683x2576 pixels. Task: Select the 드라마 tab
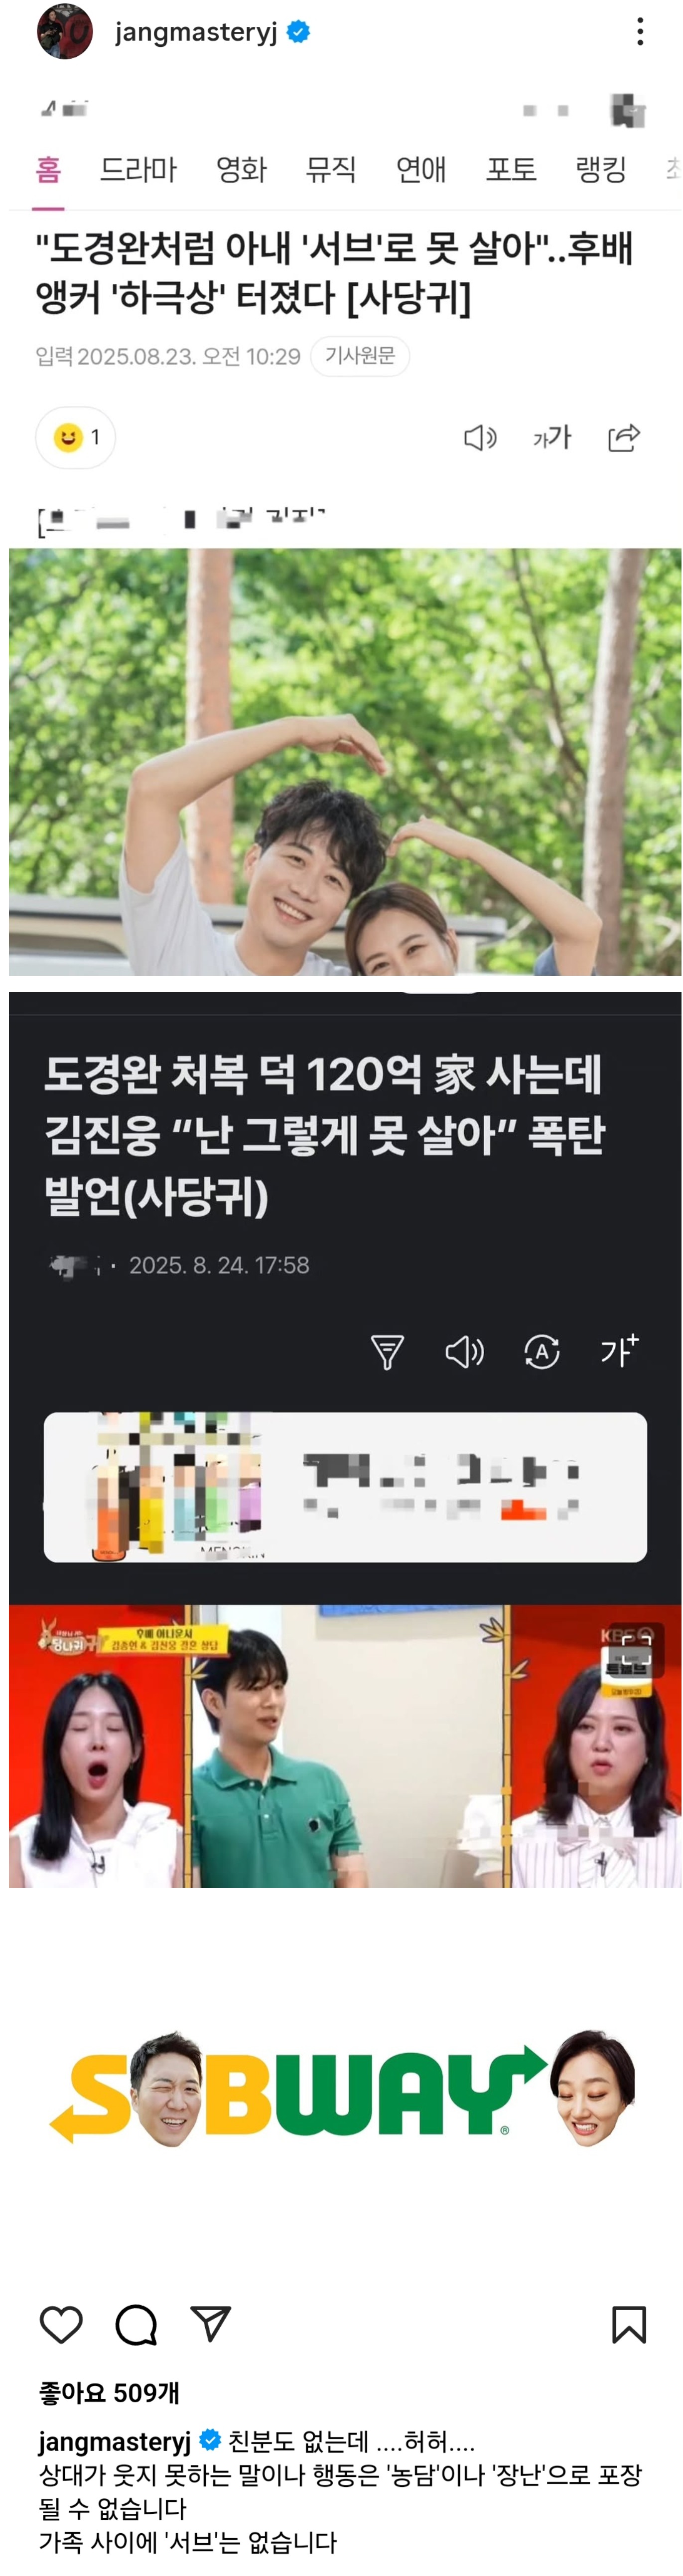(138, 170)
